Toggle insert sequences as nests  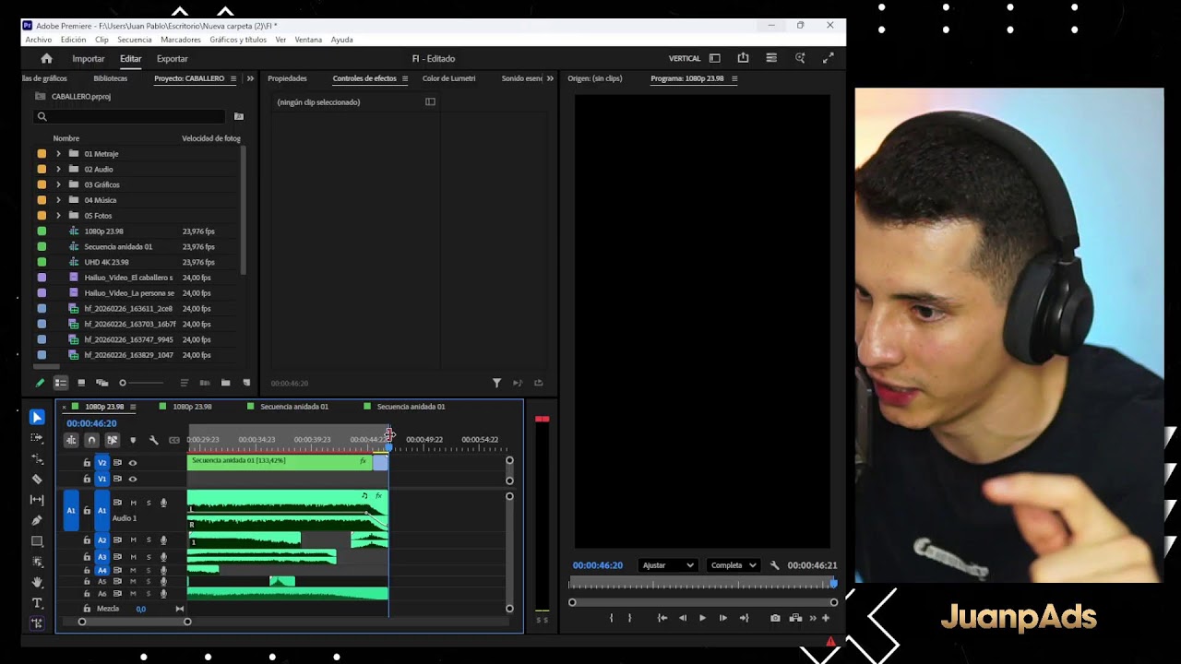click(71, 440)
